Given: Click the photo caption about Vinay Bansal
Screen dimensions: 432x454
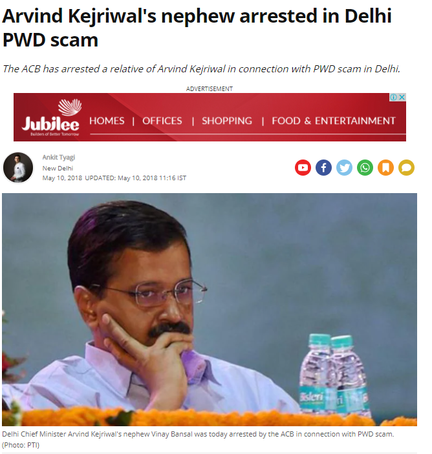Looking at the screenshot, I should 198,439.
